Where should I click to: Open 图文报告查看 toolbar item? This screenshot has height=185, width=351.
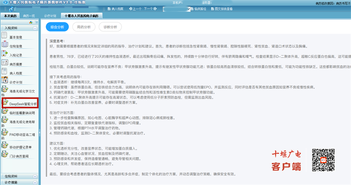point(222,9)
